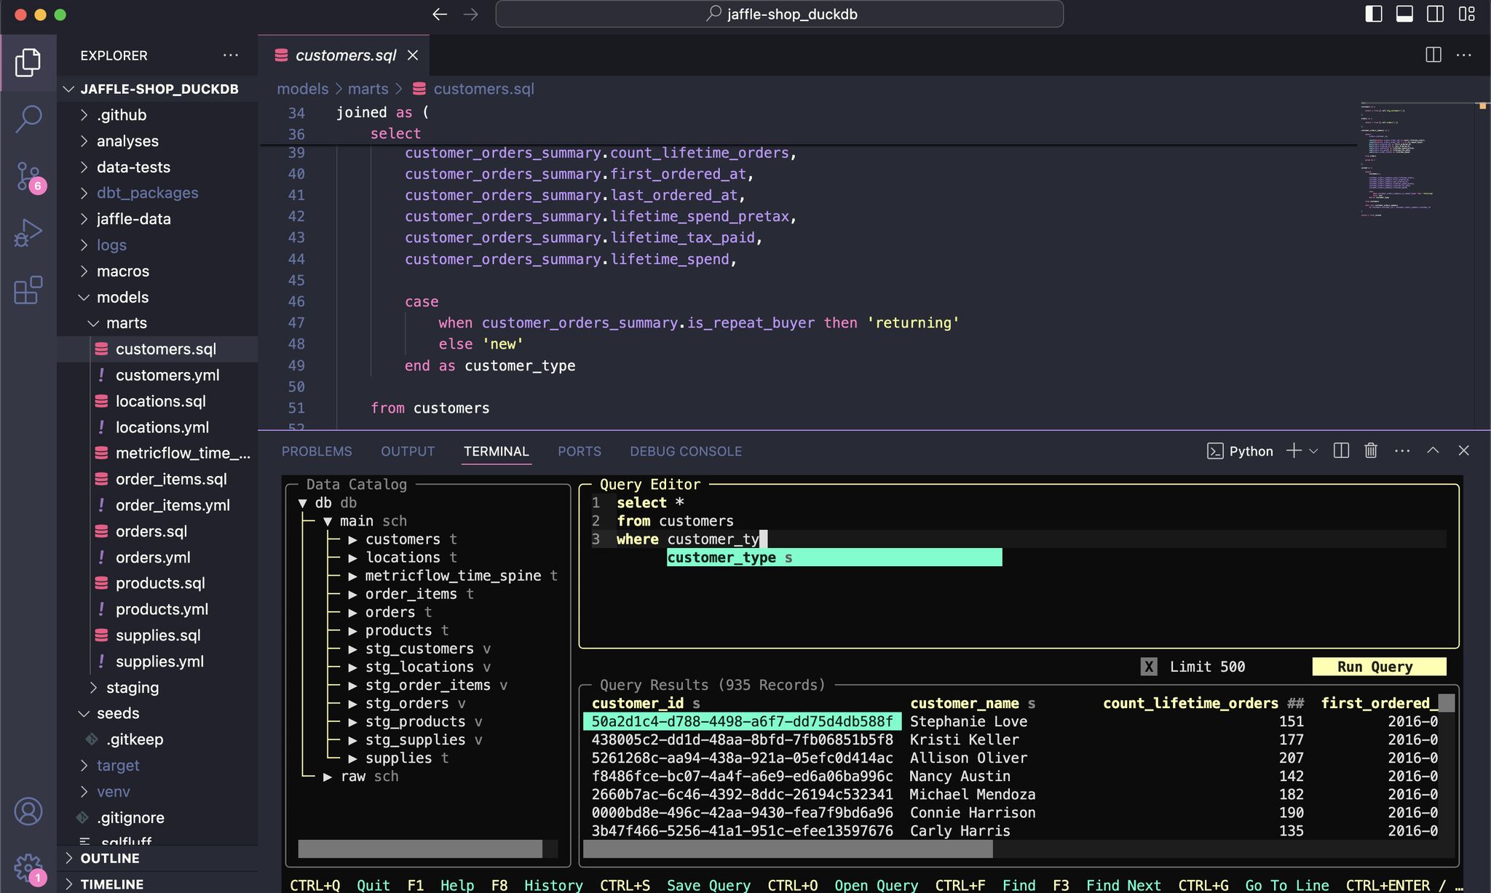Split the terminal pane
This screenshot has height=893, width=1491.
(1341, 451)
